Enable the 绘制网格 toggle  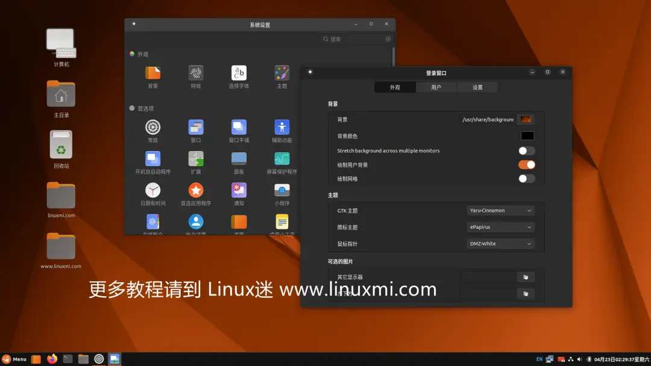coord(527,178)
